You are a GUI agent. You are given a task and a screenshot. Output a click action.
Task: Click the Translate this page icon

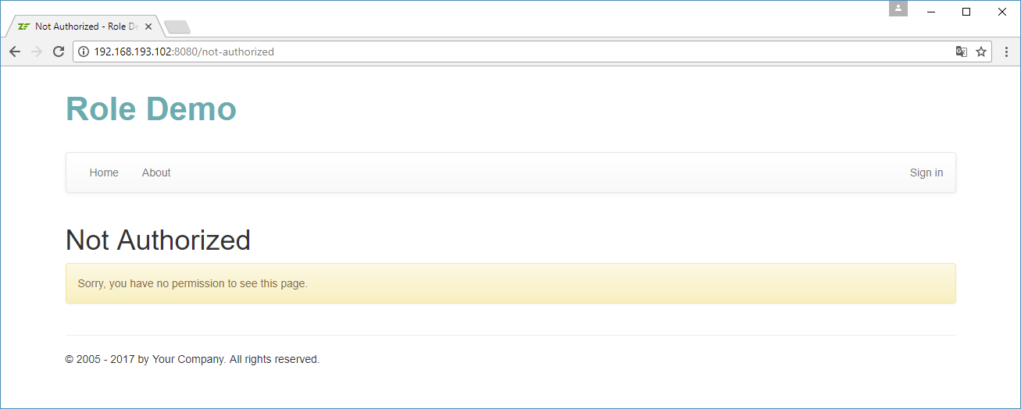(961, 52)
